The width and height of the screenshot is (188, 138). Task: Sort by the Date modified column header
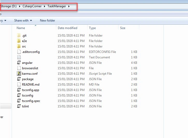click(67, 28)
